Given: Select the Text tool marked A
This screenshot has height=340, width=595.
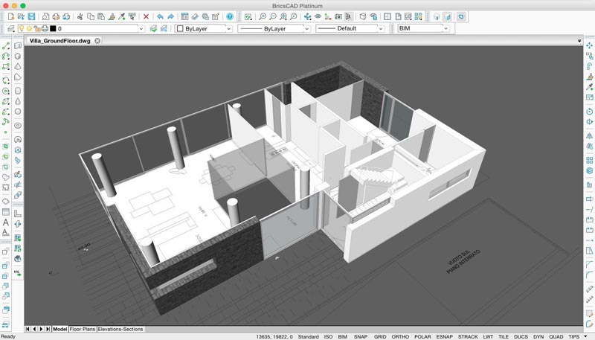Looking at the screenshot, I should click(x=6, y=222).
